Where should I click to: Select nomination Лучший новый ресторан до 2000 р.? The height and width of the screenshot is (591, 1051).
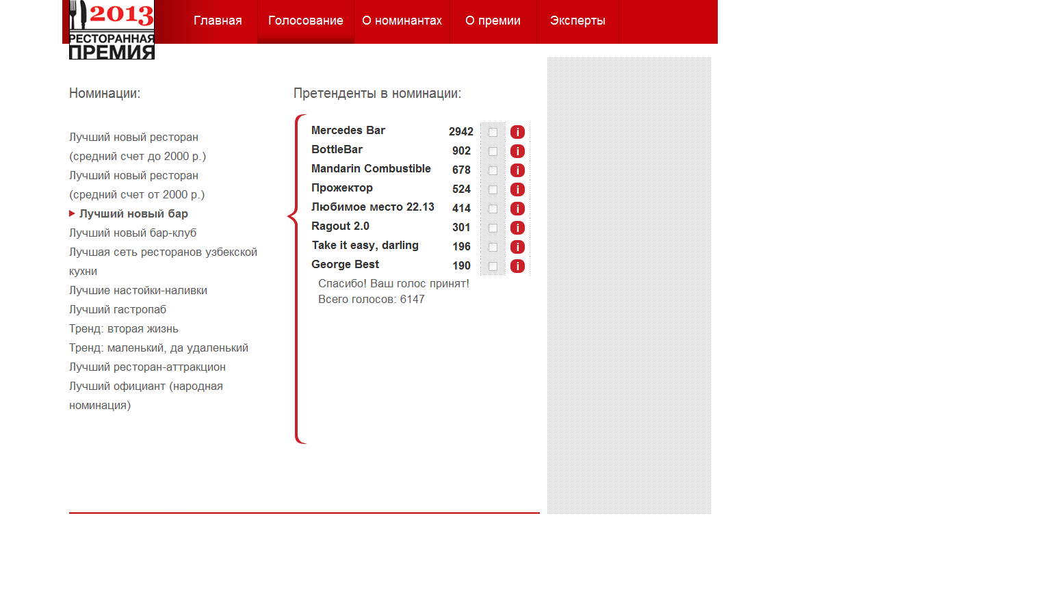tap(138, 147)
